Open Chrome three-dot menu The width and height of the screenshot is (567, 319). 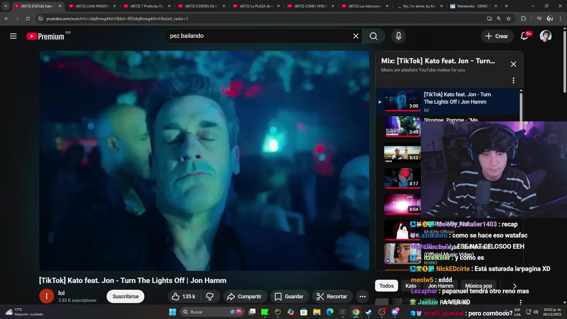(x=561, y=19)
